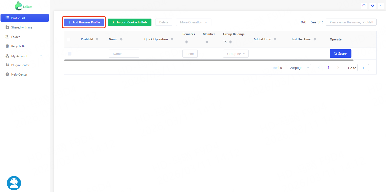Click the refresh icon at top right
The height and width of the screenshot is (192, 386).
pyautogui.click(x=364, y=6)
